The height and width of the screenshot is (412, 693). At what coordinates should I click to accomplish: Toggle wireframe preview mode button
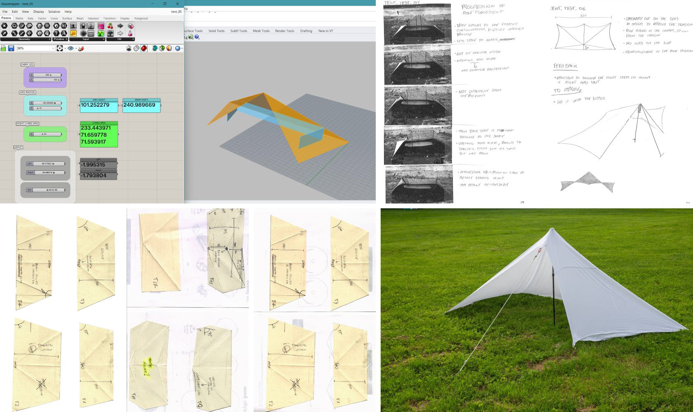[x=136, y=48]
